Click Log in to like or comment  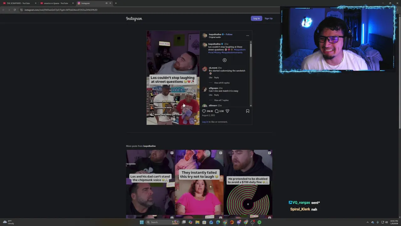205,122
